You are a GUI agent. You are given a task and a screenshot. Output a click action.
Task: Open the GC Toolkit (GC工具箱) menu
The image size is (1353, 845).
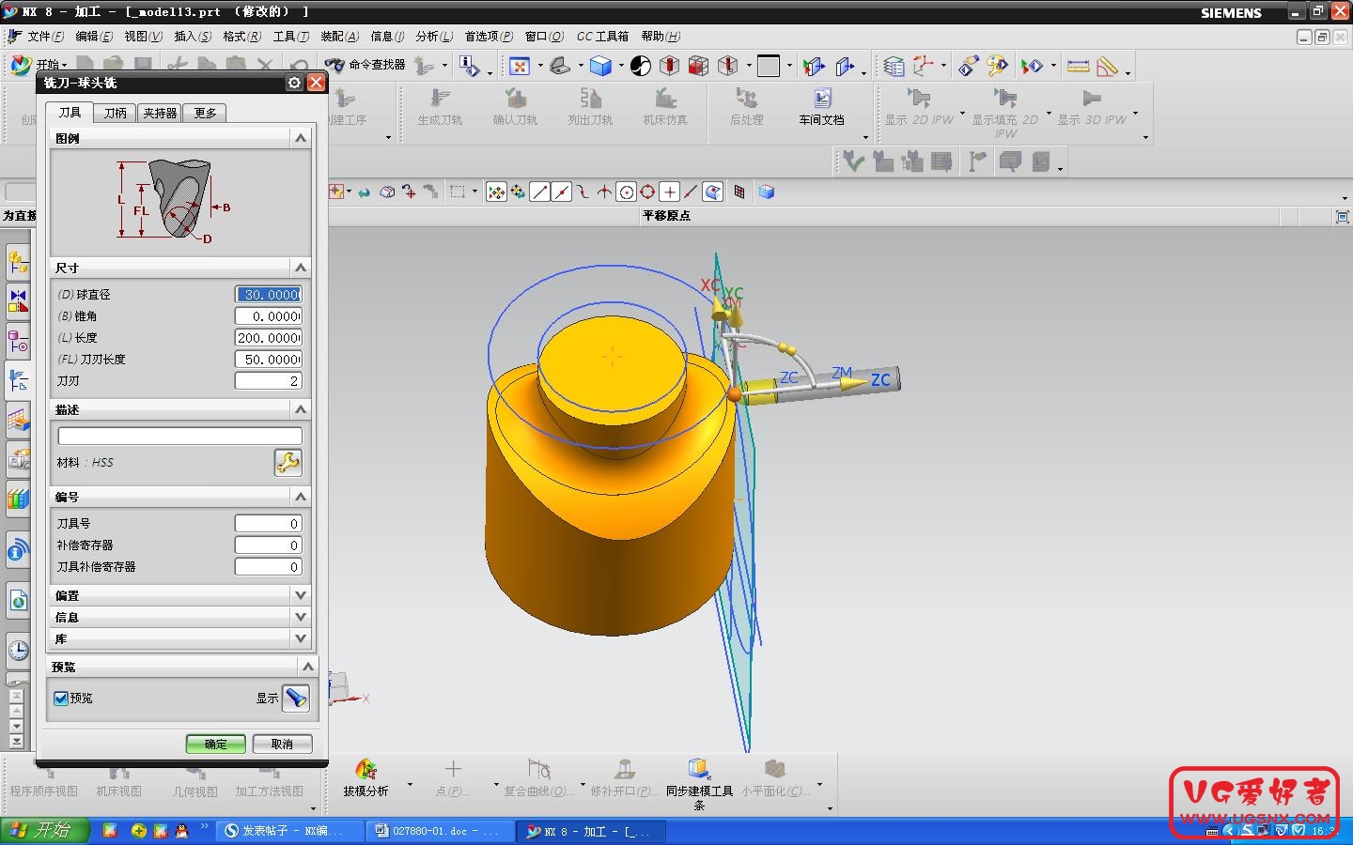click(x=602, y=37)
